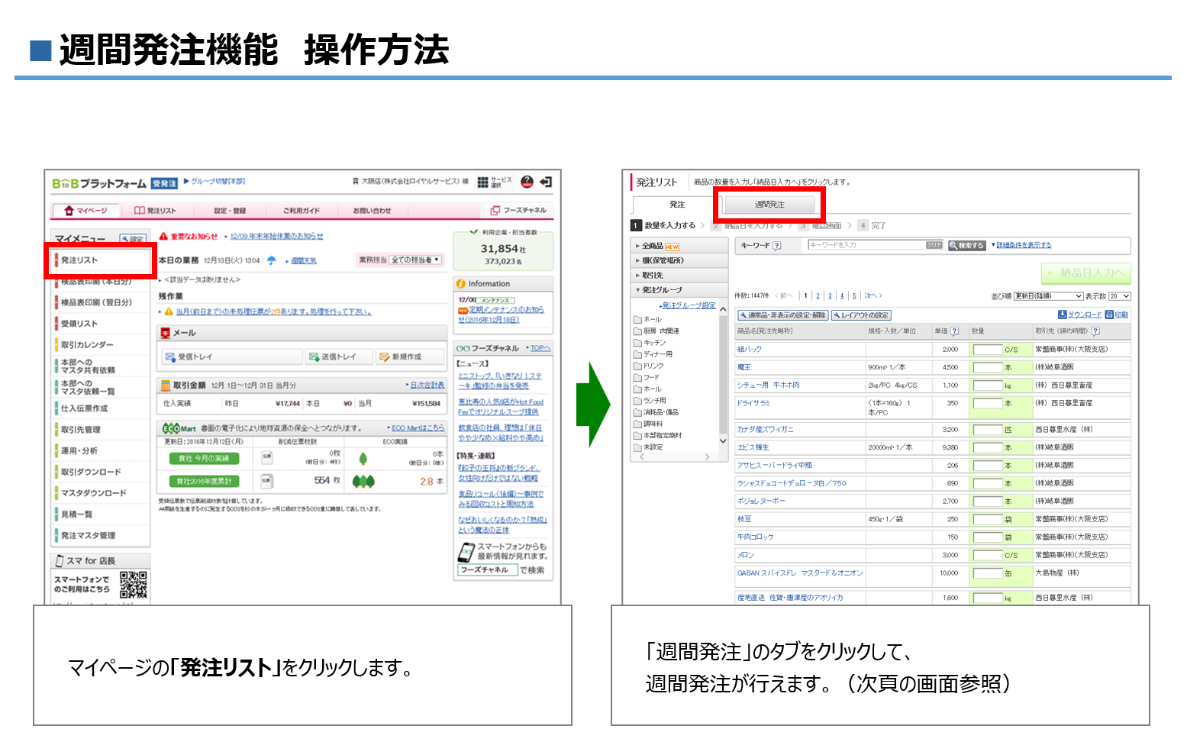Click the キーワード help question mark icon
Screen dimensions: 1187x742
click(x=776, y=246)
